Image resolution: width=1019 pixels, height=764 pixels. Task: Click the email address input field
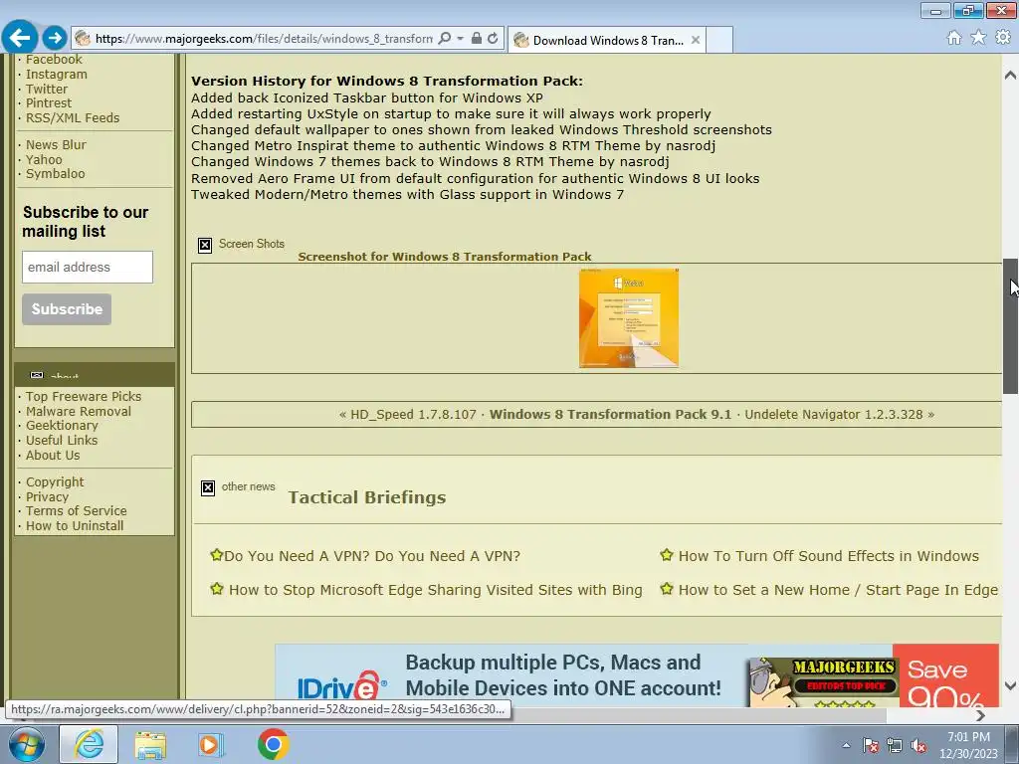point(88,267)
